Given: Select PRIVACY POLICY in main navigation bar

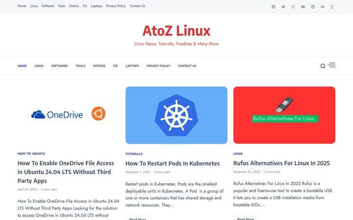Looking at the screenshot, I should [x=158, y=66].
